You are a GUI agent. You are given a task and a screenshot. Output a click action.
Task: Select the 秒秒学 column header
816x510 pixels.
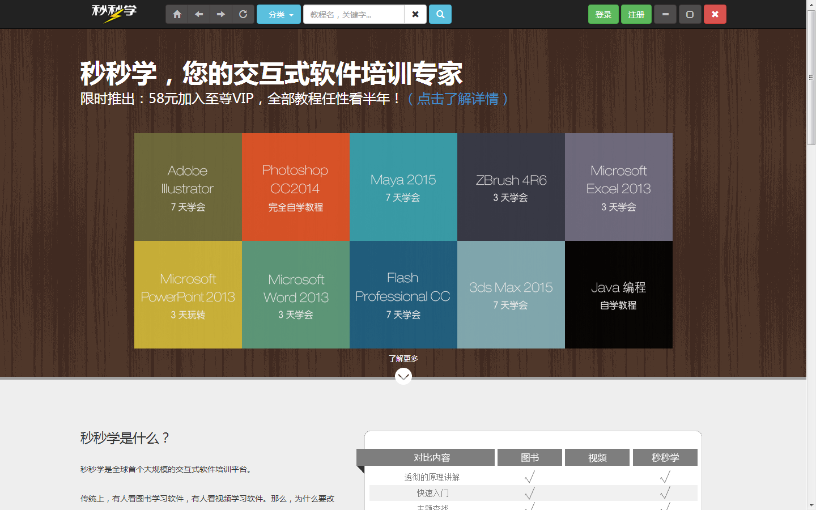(665, 457)
